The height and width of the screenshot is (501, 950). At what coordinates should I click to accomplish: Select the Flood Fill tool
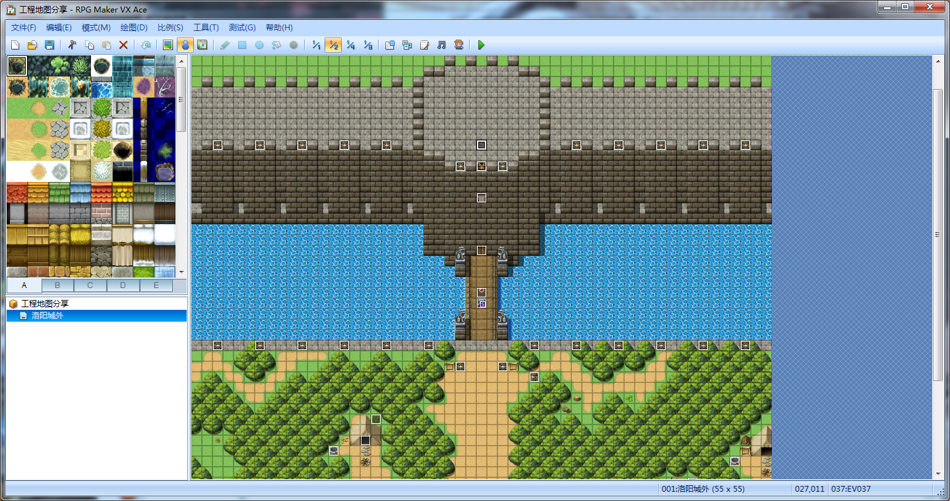276,45
